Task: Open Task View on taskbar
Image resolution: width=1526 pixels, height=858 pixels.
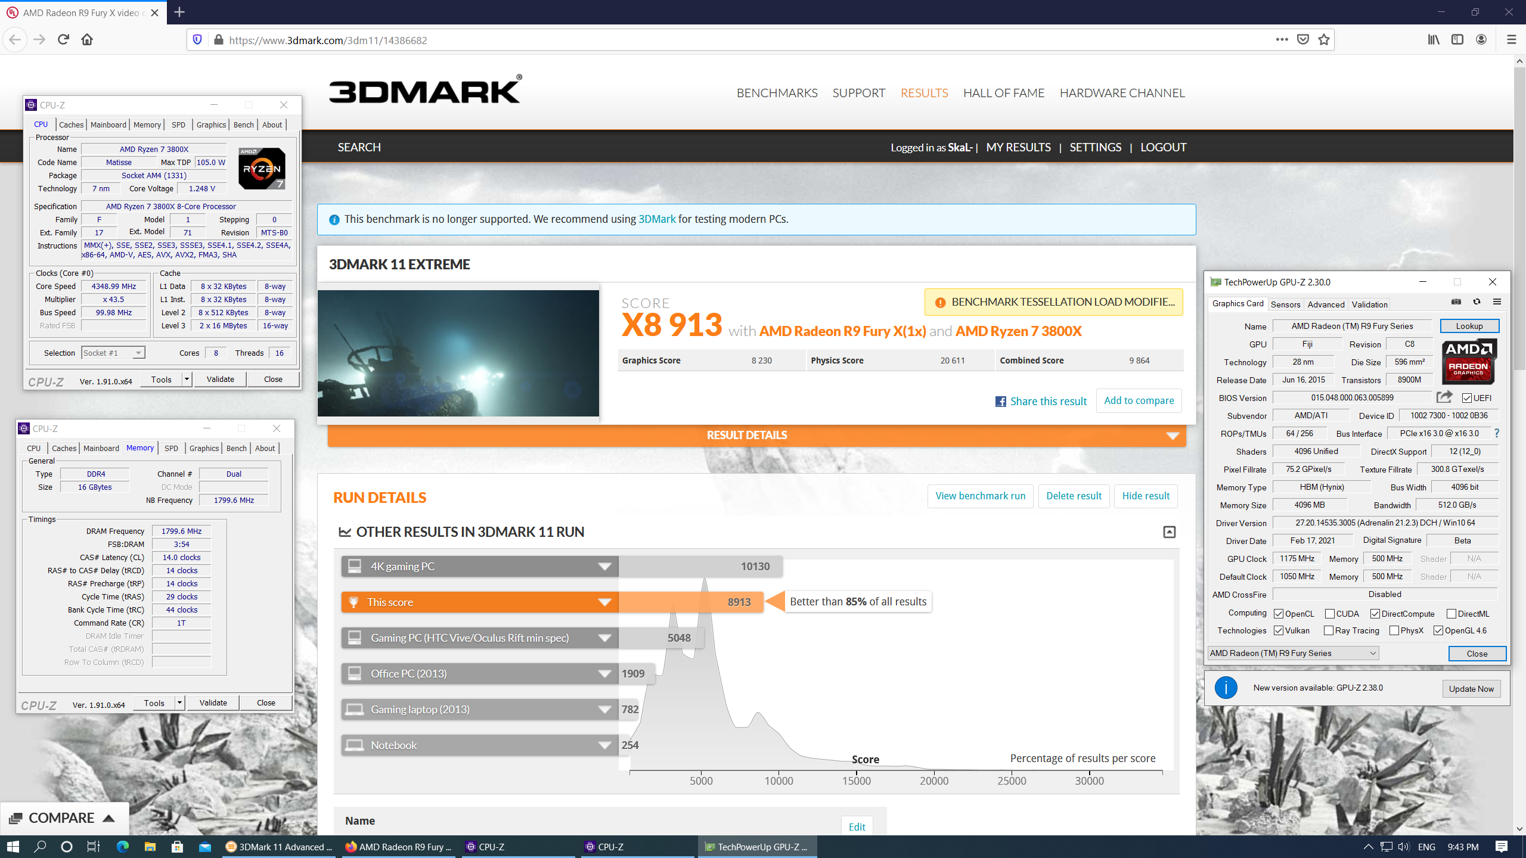Action: [94, 847]
